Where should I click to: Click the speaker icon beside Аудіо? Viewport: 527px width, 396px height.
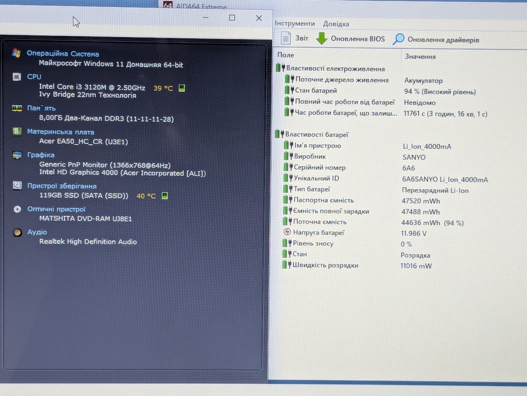click(x=17, y=232)
